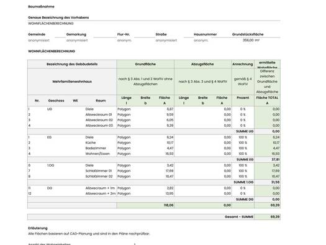
Task: Click the Anrechnung header cell
Action: point(243,64)
